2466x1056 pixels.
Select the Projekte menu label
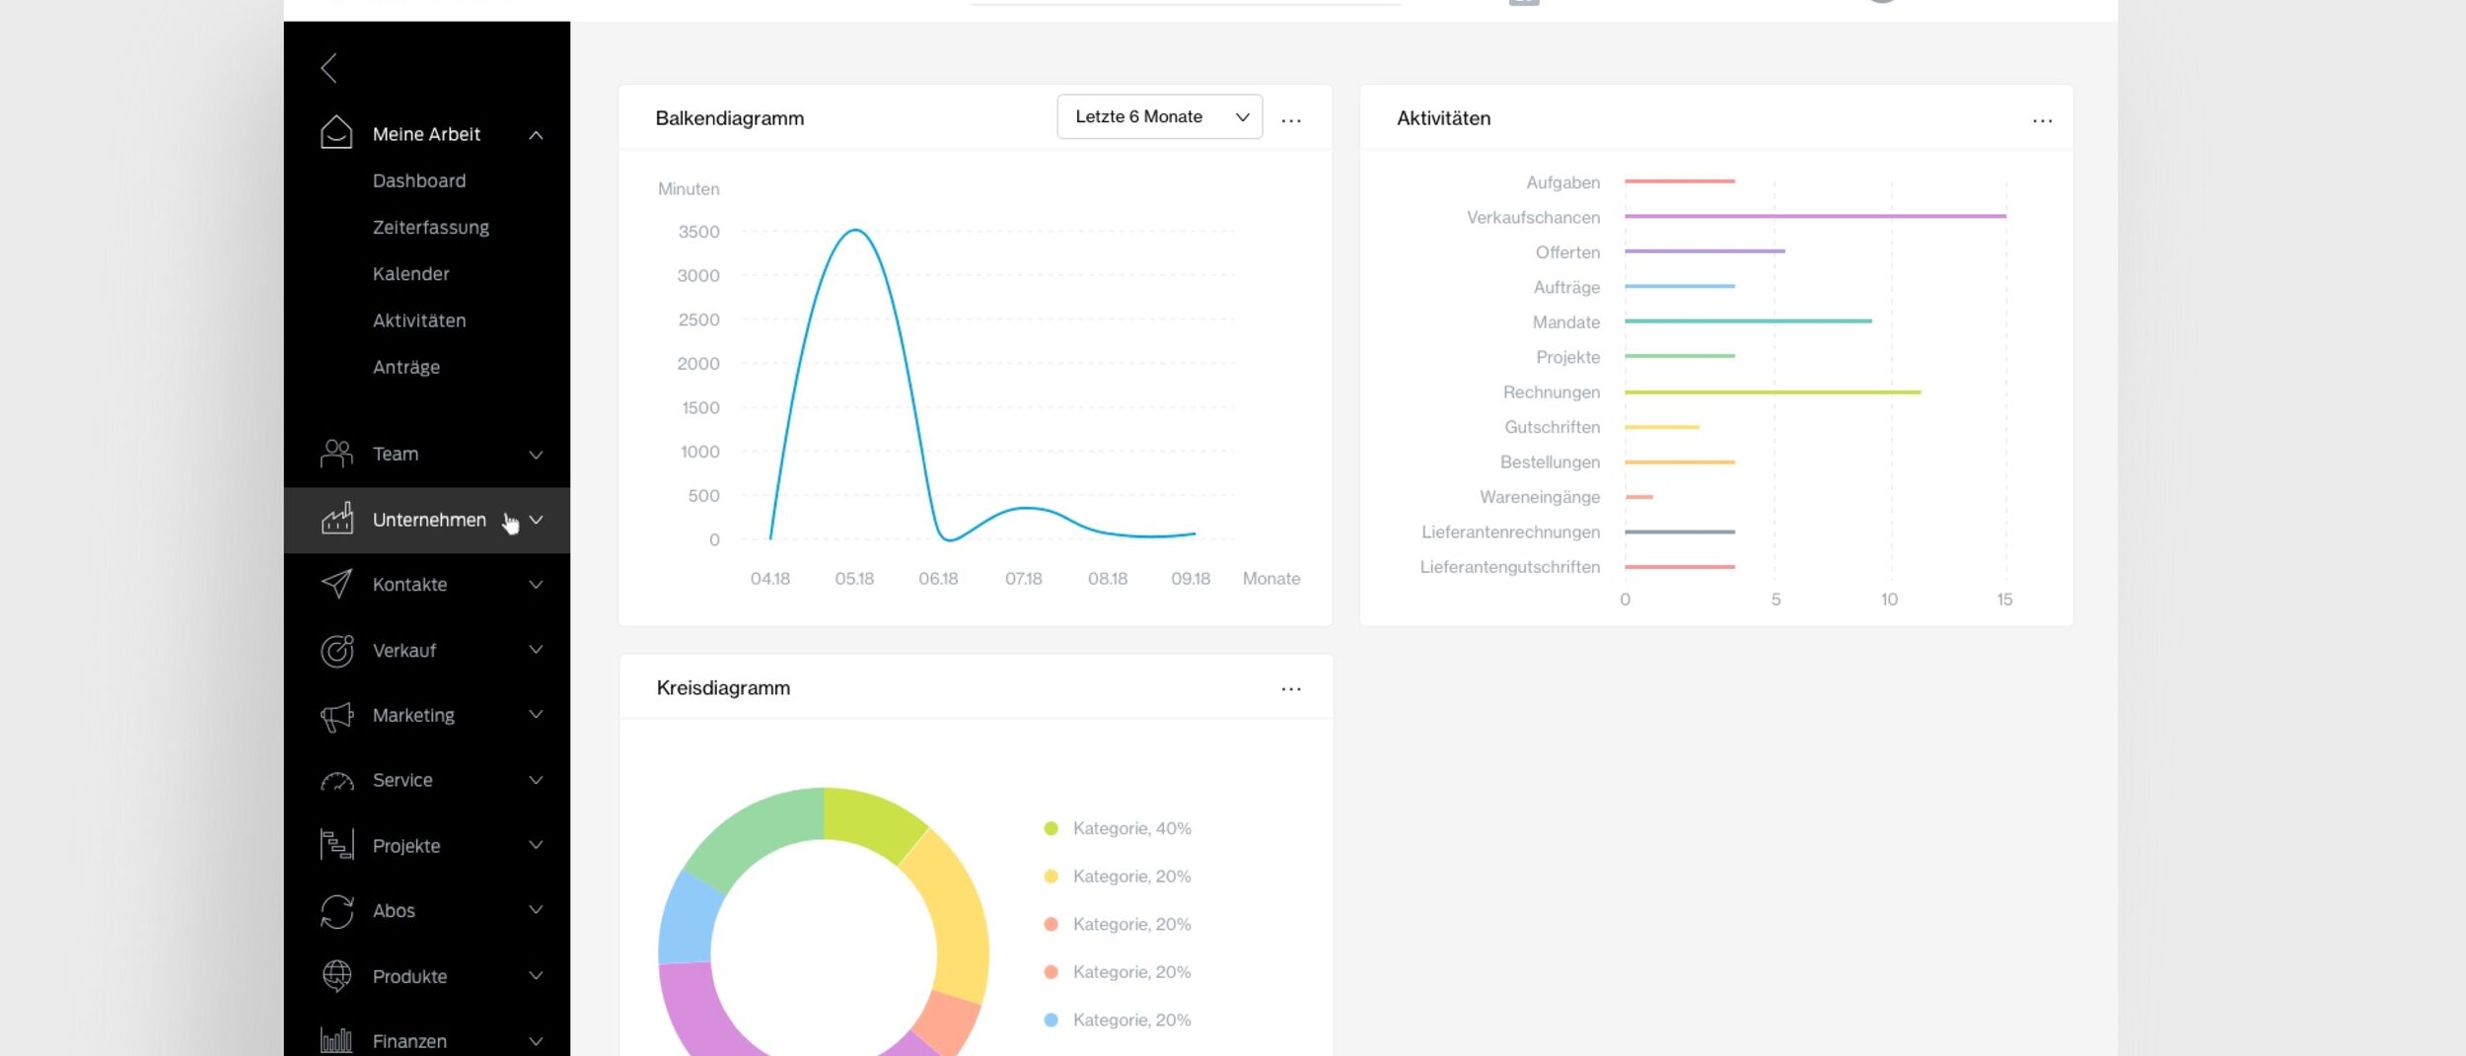click(406, 846)
